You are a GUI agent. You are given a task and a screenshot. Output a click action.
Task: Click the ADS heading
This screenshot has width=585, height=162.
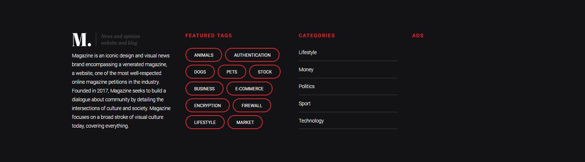tap(418, 35)
